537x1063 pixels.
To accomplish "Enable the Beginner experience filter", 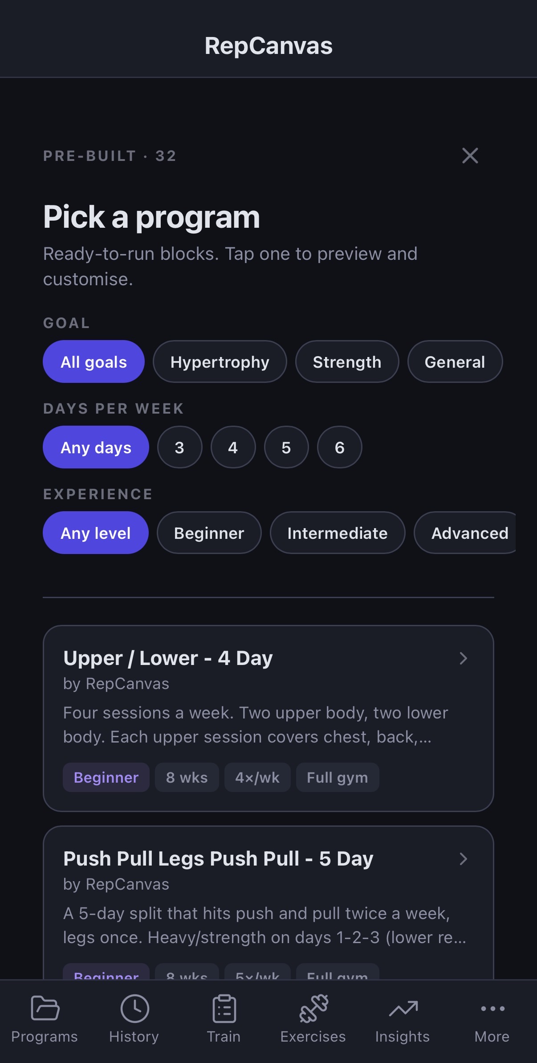I will 209,533.
